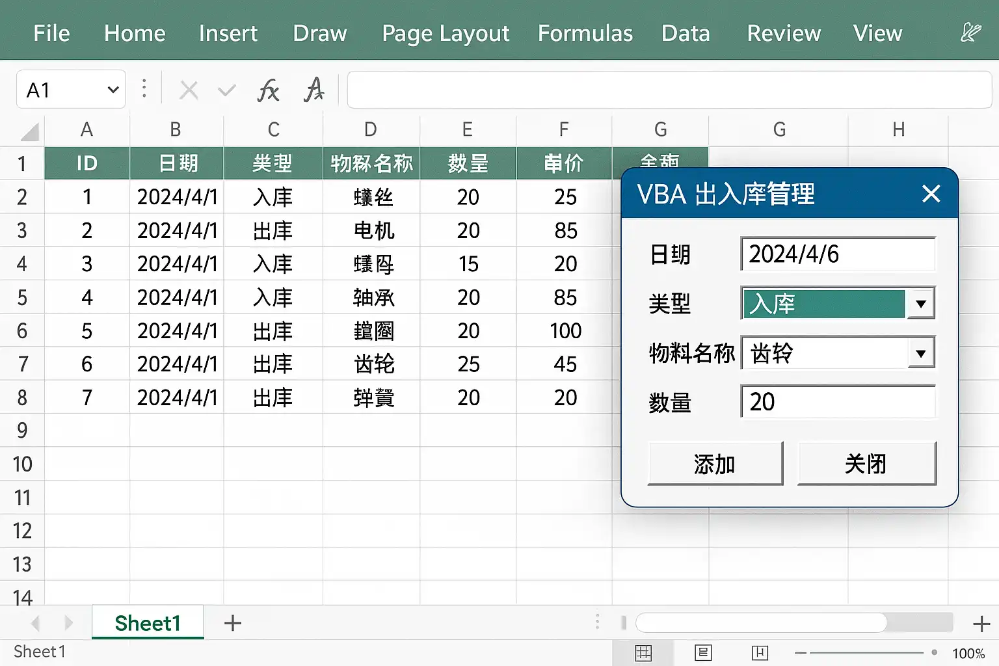999x666 pixels.
Task: Click the cancel X icon in formula bar
Action: coord(189,90)
